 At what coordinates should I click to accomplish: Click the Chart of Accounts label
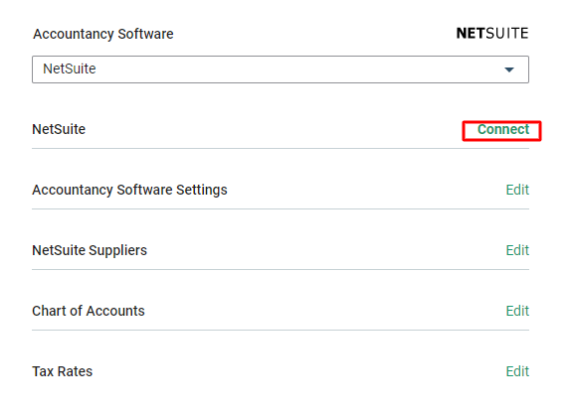click(89, 312)
